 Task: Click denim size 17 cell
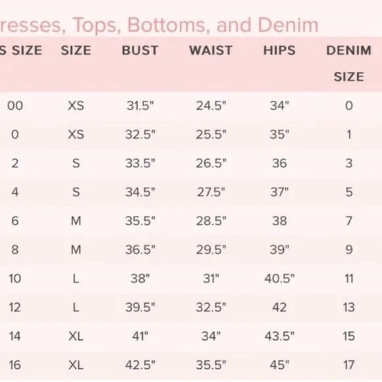point(349,365)
